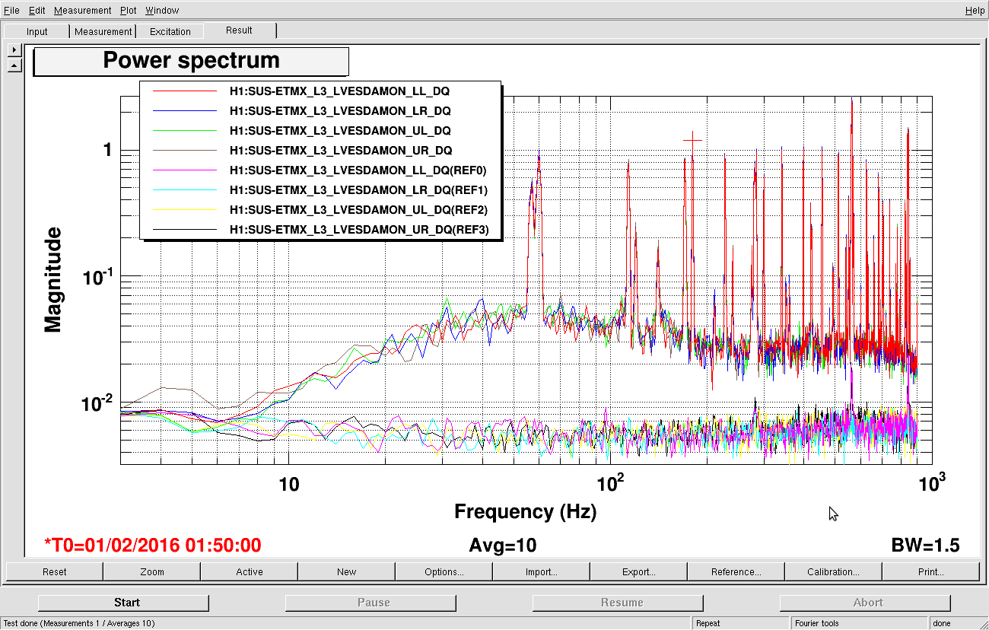
Task: Open plot Options dialog
Action: [444, 571]
